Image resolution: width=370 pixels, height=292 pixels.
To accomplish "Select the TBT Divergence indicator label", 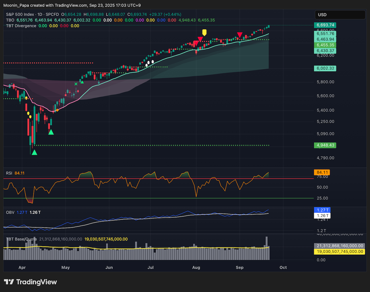I will click(x=21, y=26).
